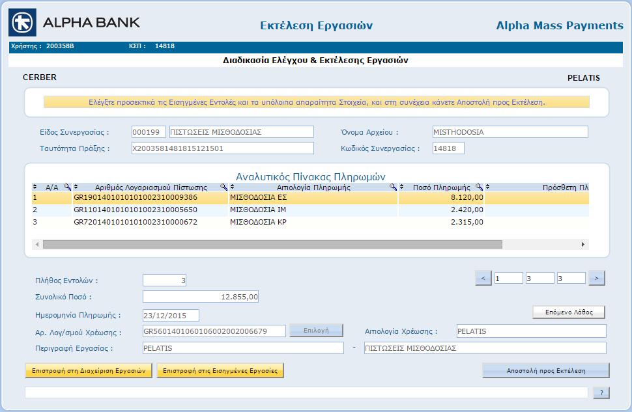The height and width of the screenshot is (412, 632).
Task: Click the Συνολικό Ποσό field
Action: pos(200,297)
